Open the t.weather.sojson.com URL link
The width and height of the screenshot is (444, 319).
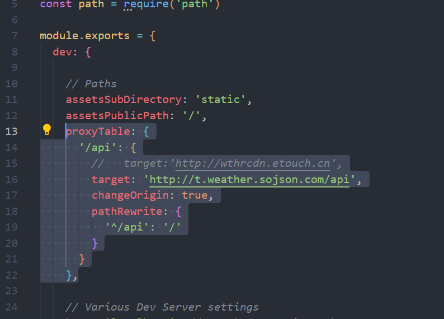(x=249, y=180)
